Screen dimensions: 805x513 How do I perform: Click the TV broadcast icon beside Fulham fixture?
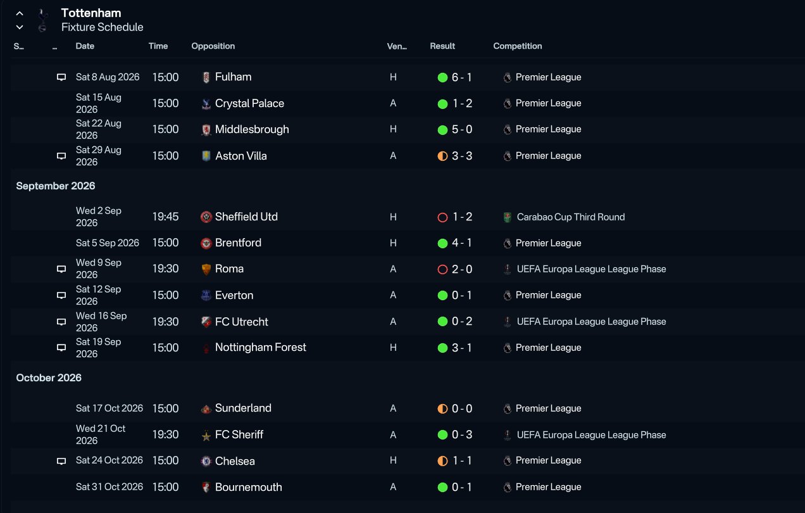[61, 77]
